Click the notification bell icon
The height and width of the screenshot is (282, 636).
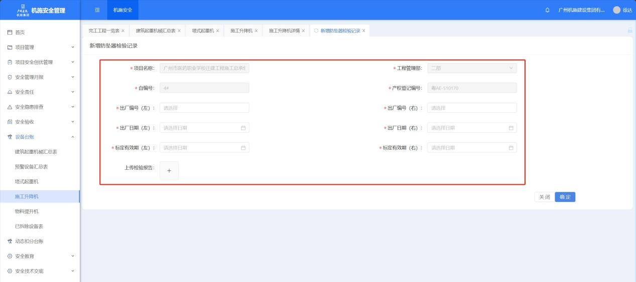point(547,10)
